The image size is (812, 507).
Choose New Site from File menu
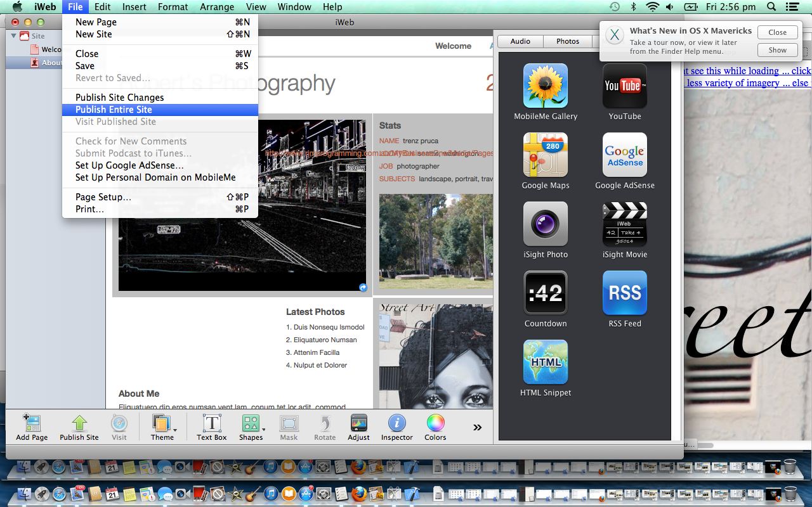(160, 34)
